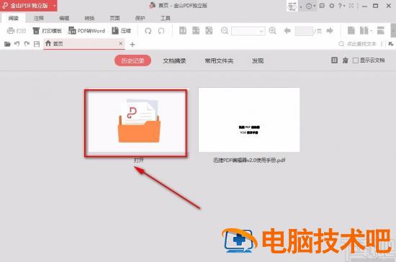Viewport: 396px width, 262px height.
Task: Click the save disk icon in quick bar
Action: tap(37, 44)
